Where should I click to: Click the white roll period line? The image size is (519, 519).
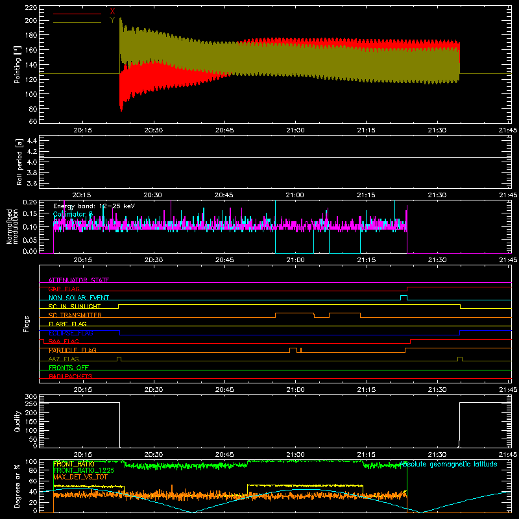point(275,157)
